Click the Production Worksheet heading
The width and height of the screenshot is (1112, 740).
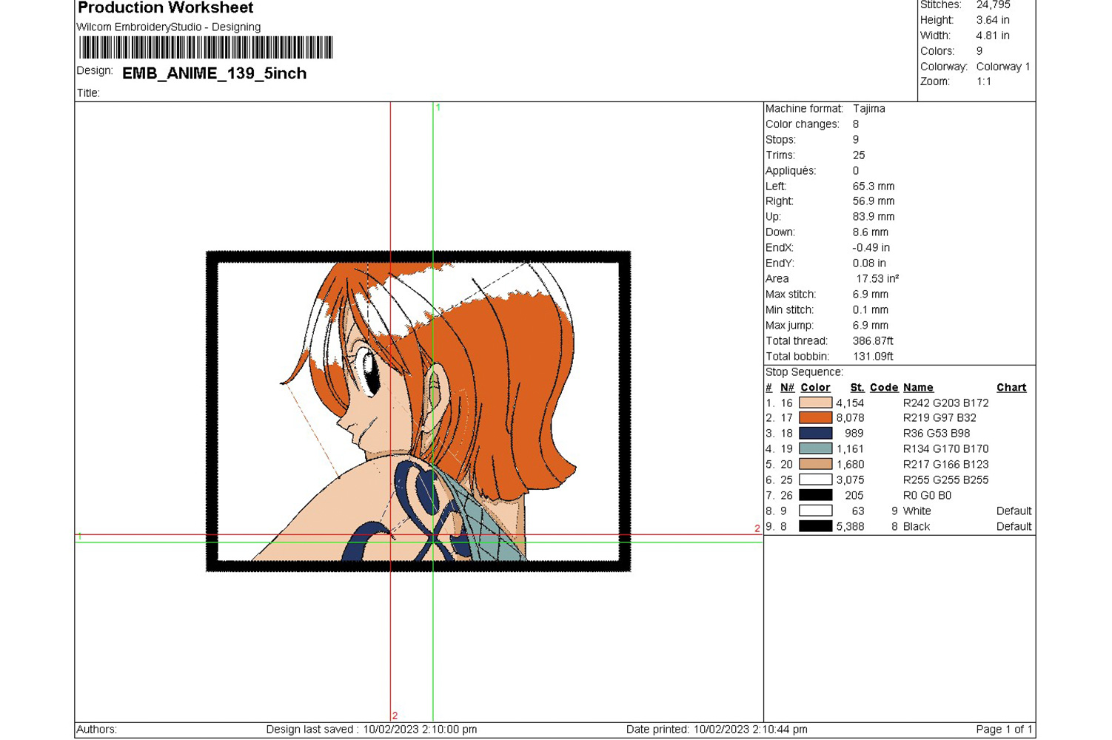165,8
